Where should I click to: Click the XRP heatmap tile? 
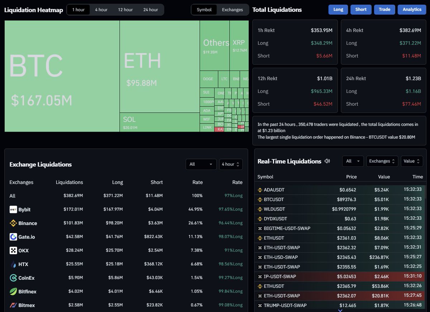point(239,46)
